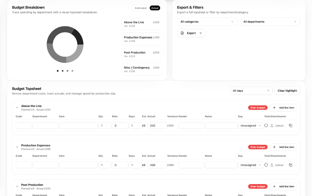Viewport: 312px width, 196px height.
Task: Open the All categories dropdown
Action: pyautogui.click(x=207, y=22)
